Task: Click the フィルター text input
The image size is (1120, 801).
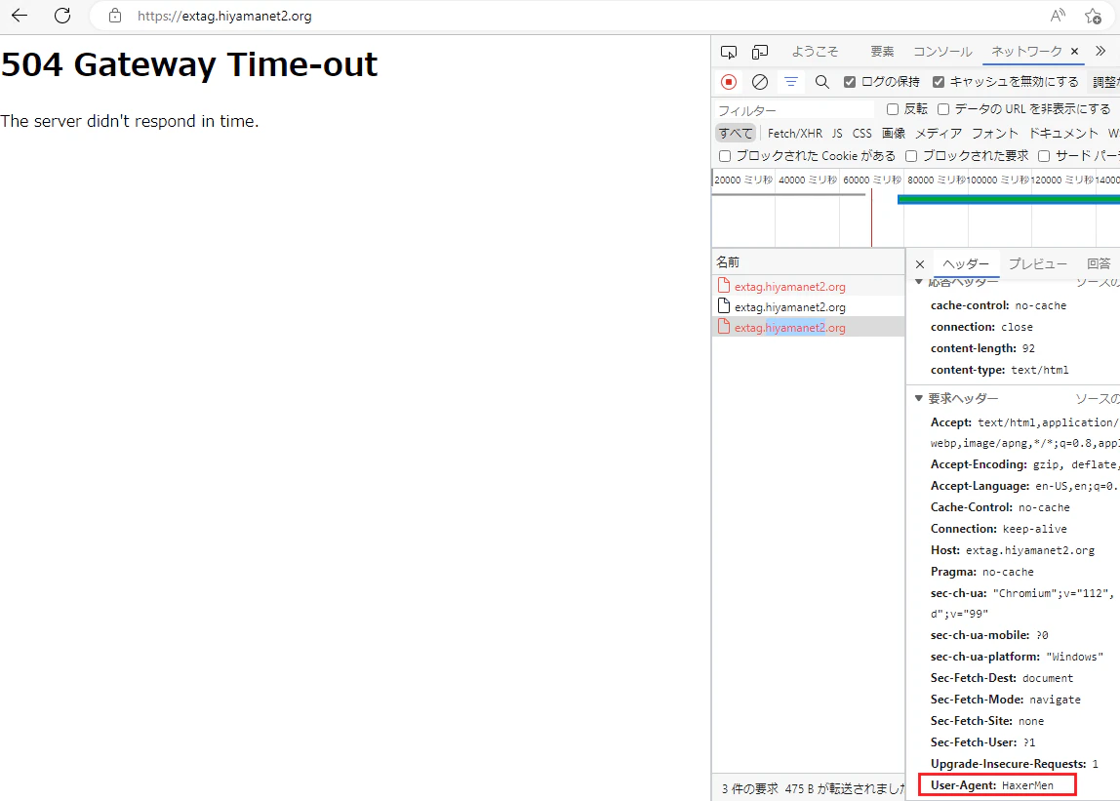Action: point(793,110)
